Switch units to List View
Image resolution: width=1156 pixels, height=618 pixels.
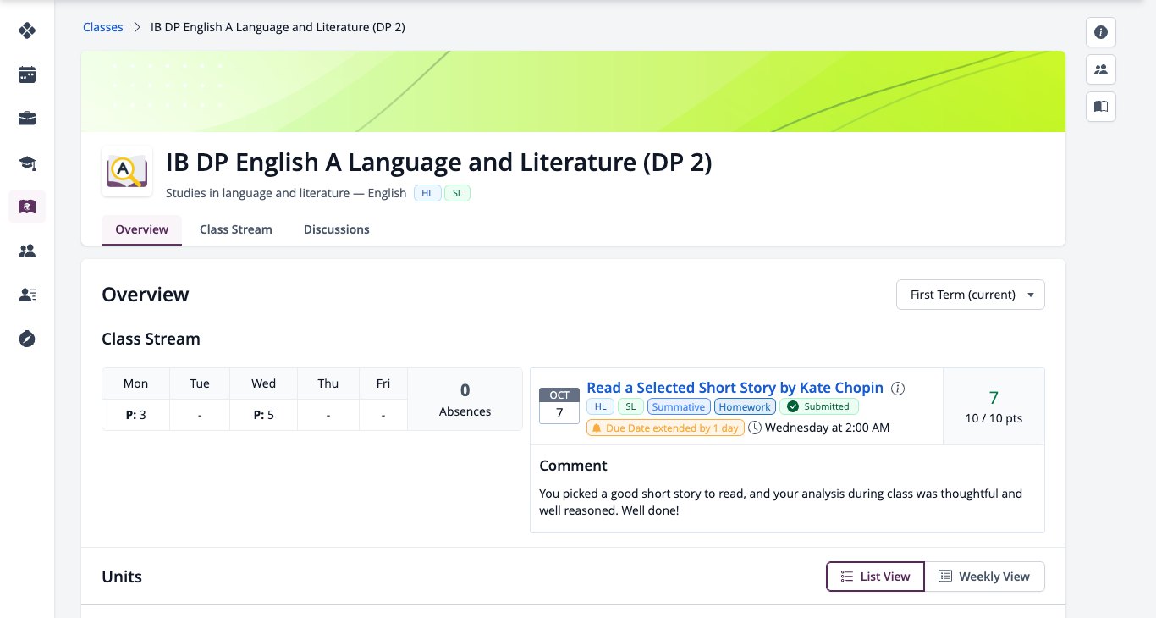tap(875, 577)
